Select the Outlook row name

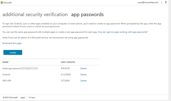tap(6, 75)
